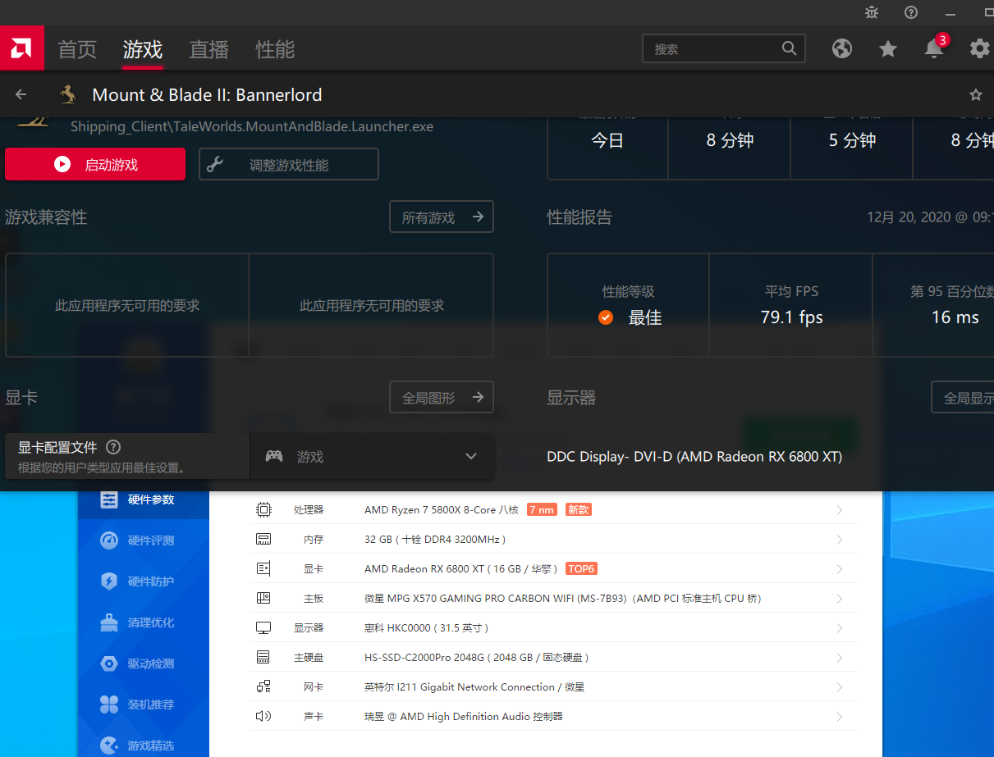Open the web browser globe icon
994x757 pixels.
pos(842,48)
